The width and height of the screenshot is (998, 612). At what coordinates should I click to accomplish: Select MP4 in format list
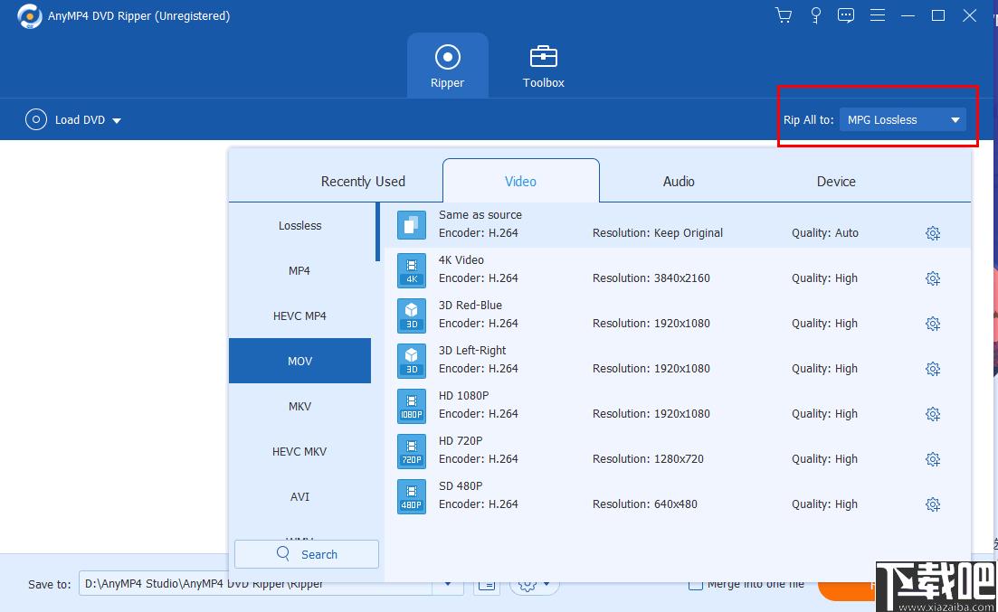299,270
